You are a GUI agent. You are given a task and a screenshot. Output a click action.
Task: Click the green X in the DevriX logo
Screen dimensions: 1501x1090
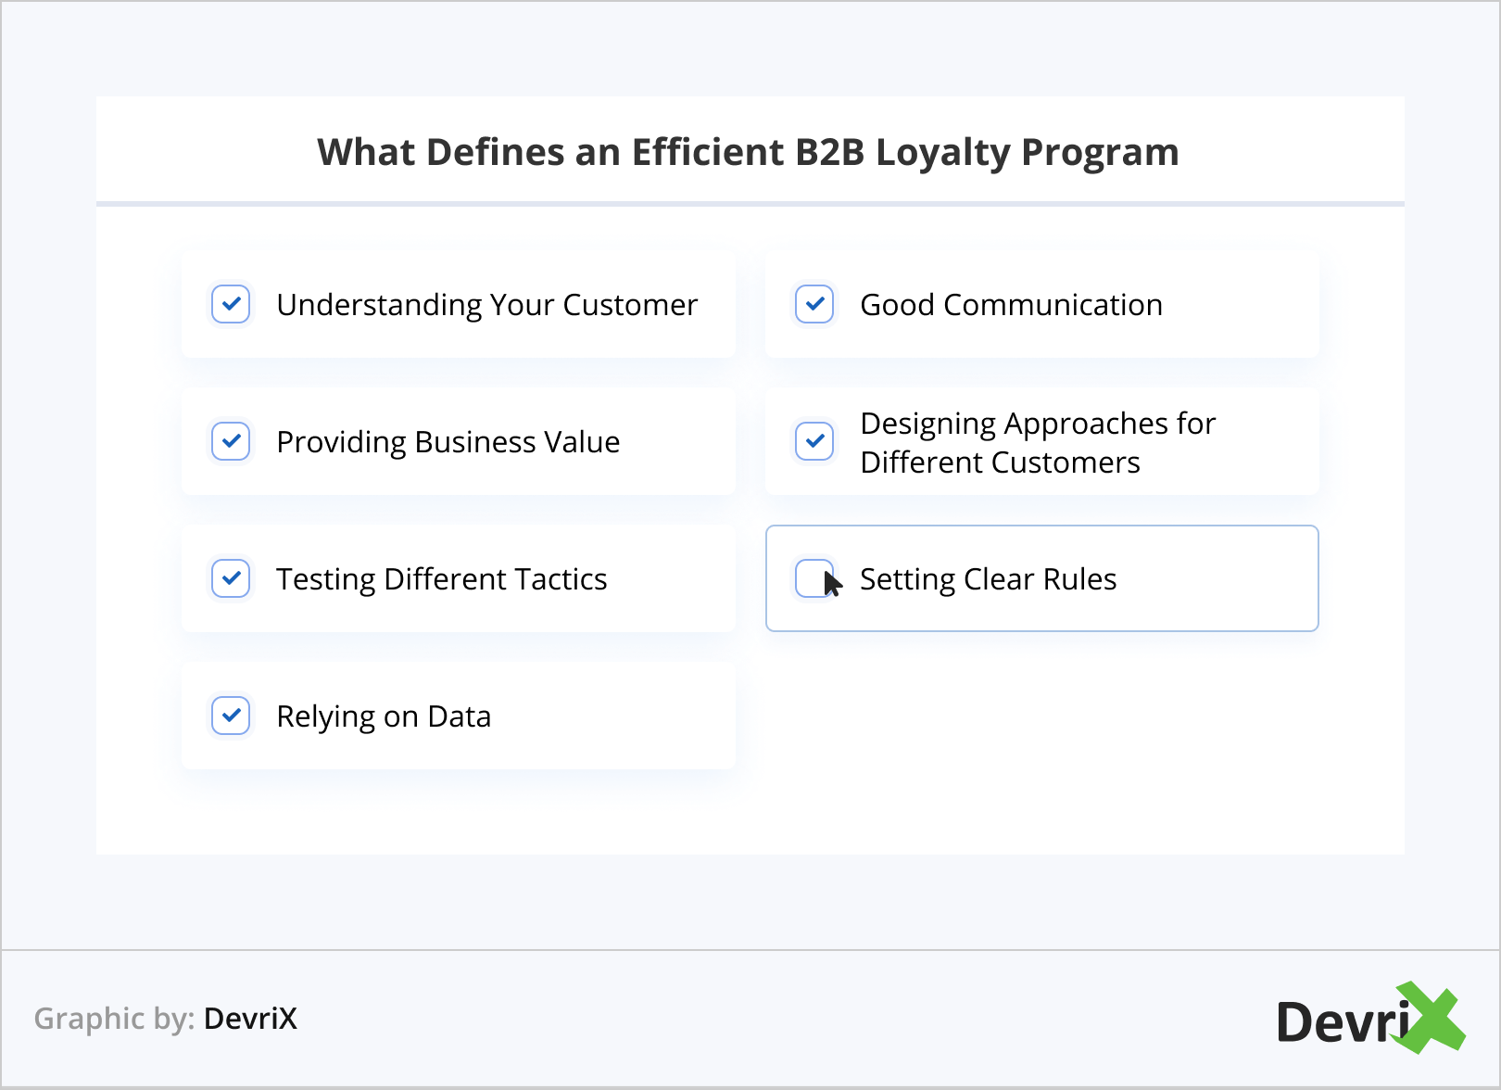click(1430, 1018)
